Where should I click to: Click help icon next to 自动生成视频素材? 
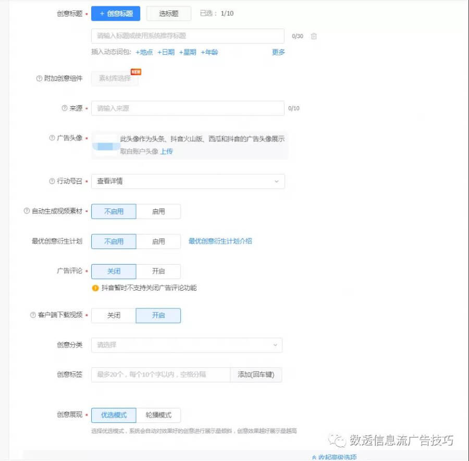(27, 211)
